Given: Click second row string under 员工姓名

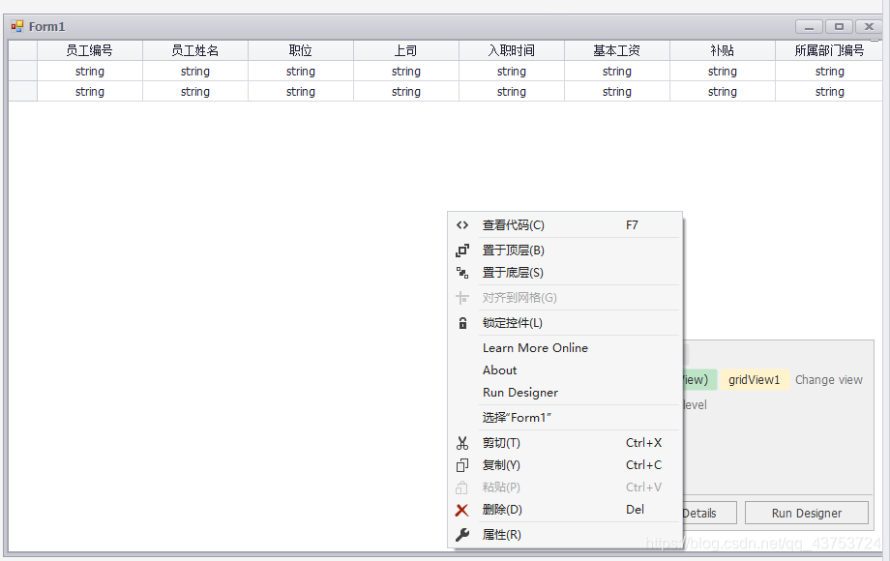Looking at the screenshot, I should [x=195, y=92].
